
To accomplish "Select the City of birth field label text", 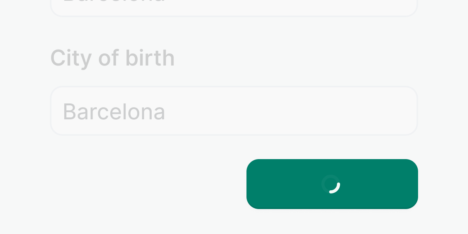I will [112, 58].
